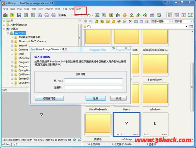Expand the Aimersoft DVD Creator folder node
This screenshot has width=196, height=148.
(x=12, y=42)
